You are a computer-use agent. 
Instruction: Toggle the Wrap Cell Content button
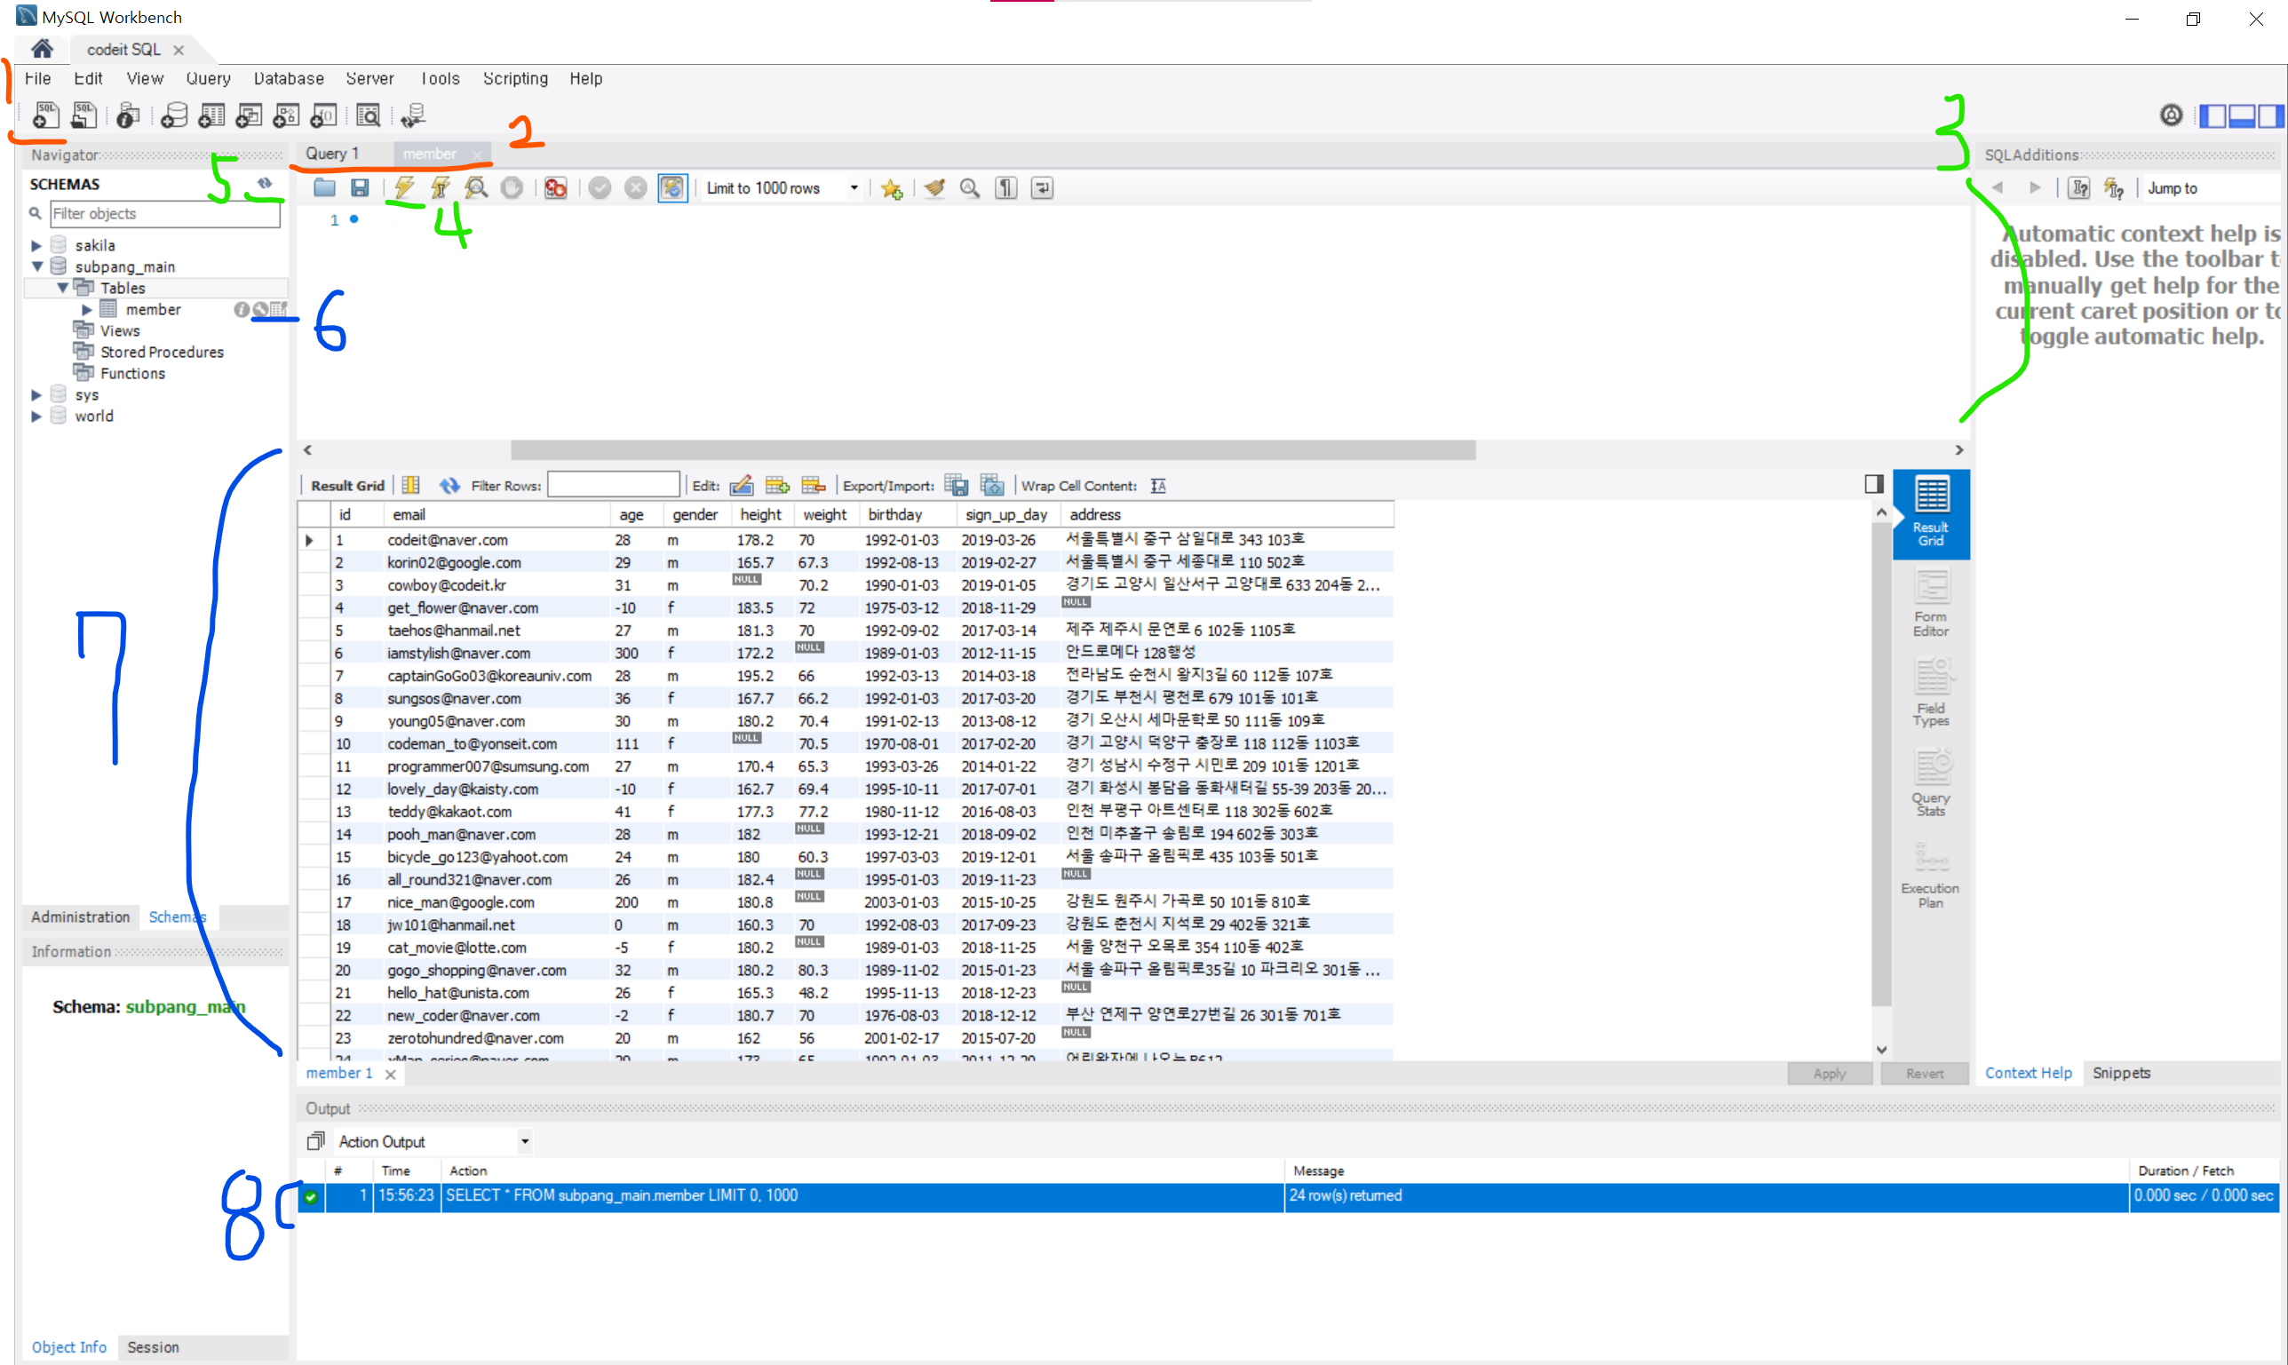coord(1158,486)
